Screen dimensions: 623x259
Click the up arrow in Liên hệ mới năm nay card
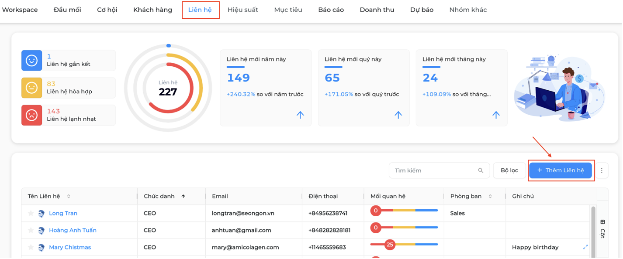coord(300,115)
